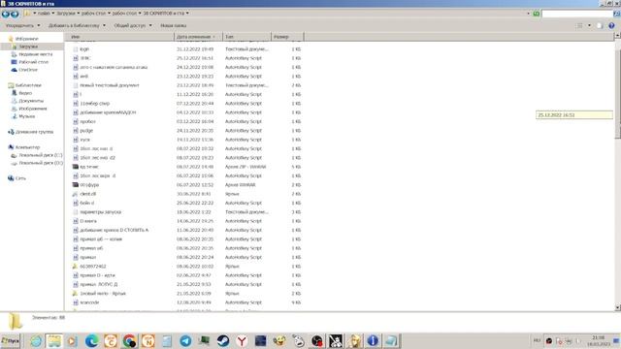
Task: Select Избранное in the navigation pane
Action: [x=26, y=39]
